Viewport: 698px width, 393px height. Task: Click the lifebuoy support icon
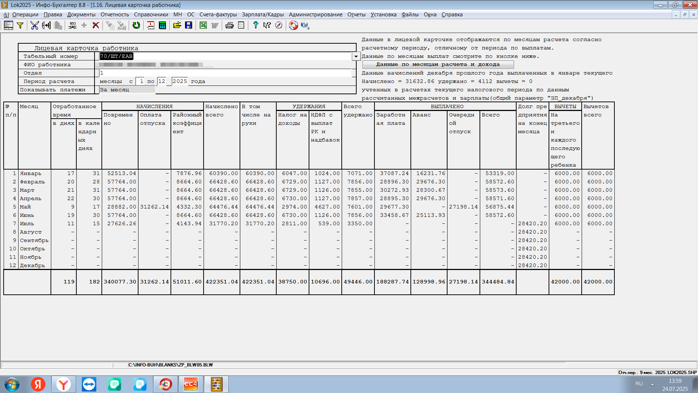(x=293, y=25)
